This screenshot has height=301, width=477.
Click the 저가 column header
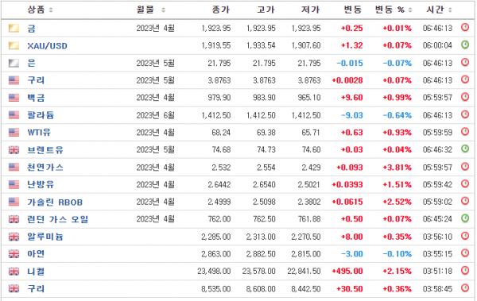coord(310,10)
